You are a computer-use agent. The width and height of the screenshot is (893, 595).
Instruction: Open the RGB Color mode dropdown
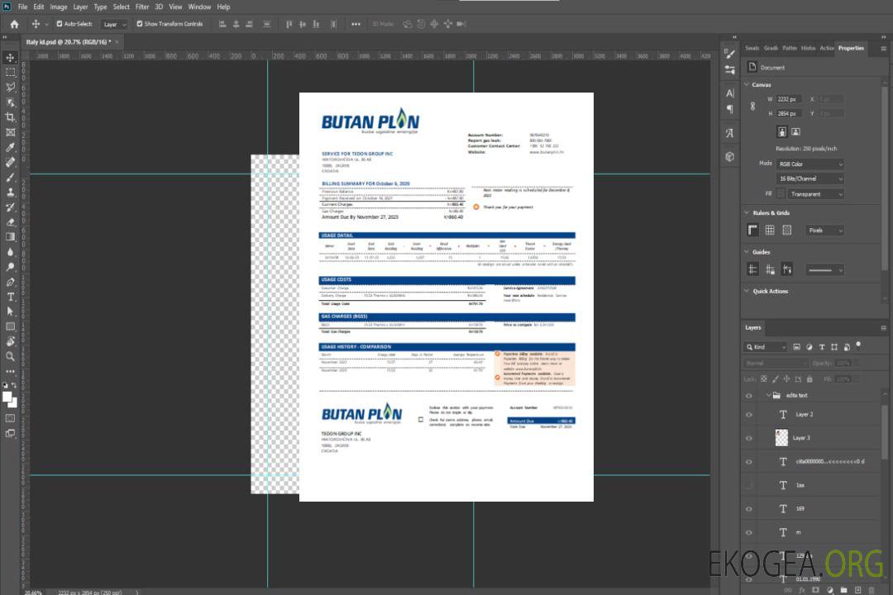coord(809,164)
